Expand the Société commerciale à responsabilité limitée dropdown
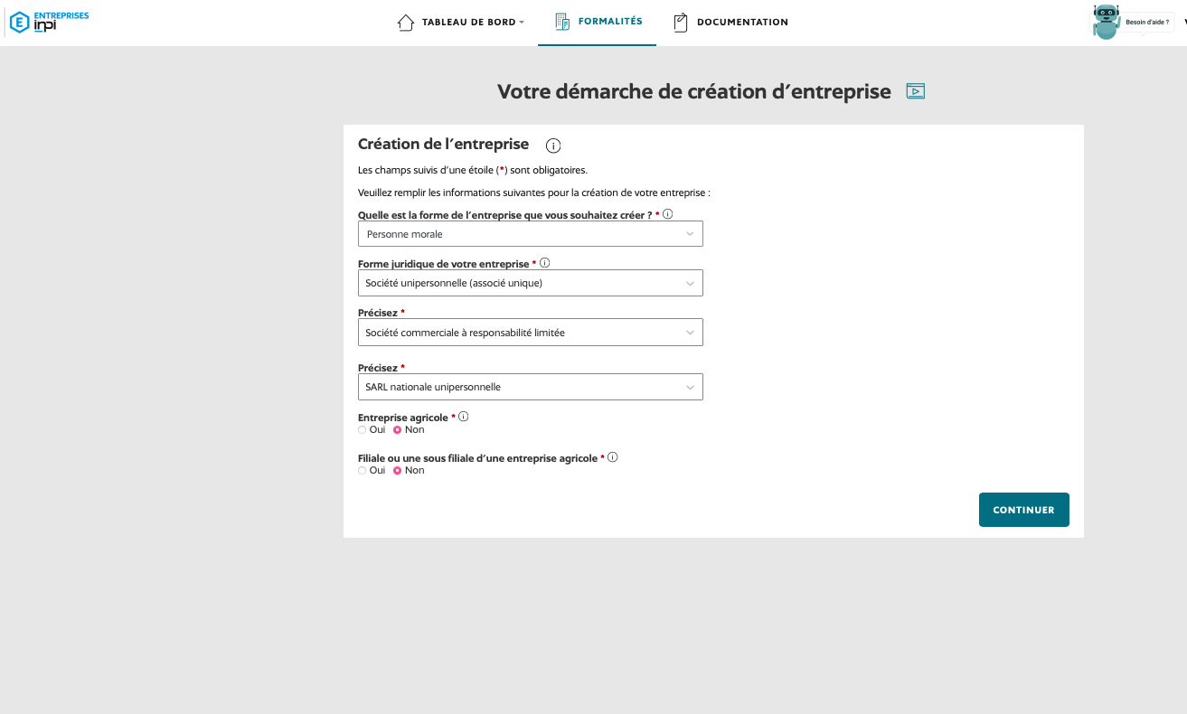The image size is (1187, 714). click(531, 332)
